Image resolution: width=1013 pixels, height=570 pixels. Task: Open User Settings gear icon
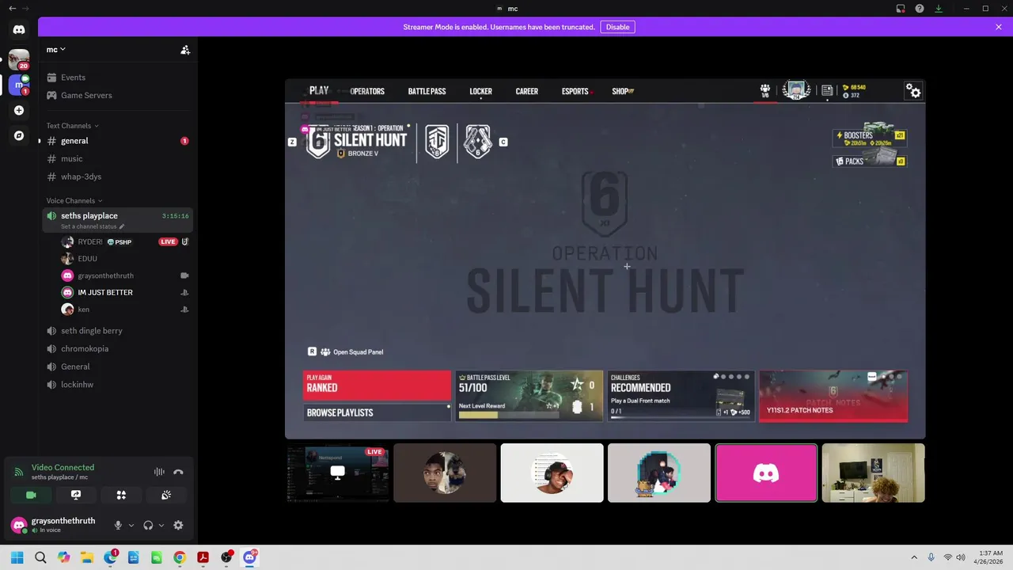pos(178,525)
